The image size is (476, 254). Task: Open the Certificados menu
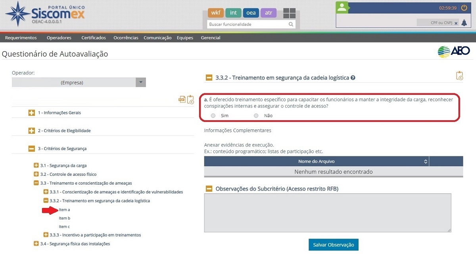[x=93, y=38]
